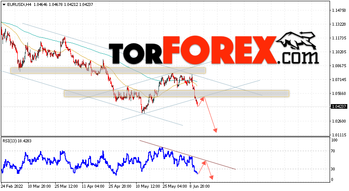This screenshot has height=191, width=349.
Task: Click the 1.02600 price axis label
Action: pyautogui.click(x=339, y=121)
